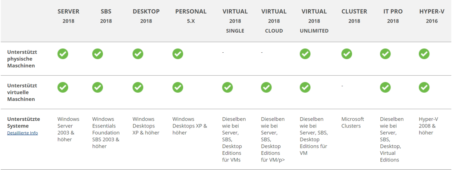This screenshot has height=170, width=452.
Task: Select the HYPER-V 2016 column header
Action: point(432,16)
